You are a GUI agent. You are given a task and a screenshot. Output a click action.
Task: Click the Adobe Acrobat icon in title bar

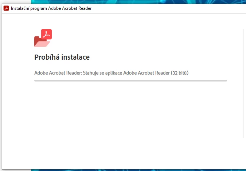click(6, 8)
